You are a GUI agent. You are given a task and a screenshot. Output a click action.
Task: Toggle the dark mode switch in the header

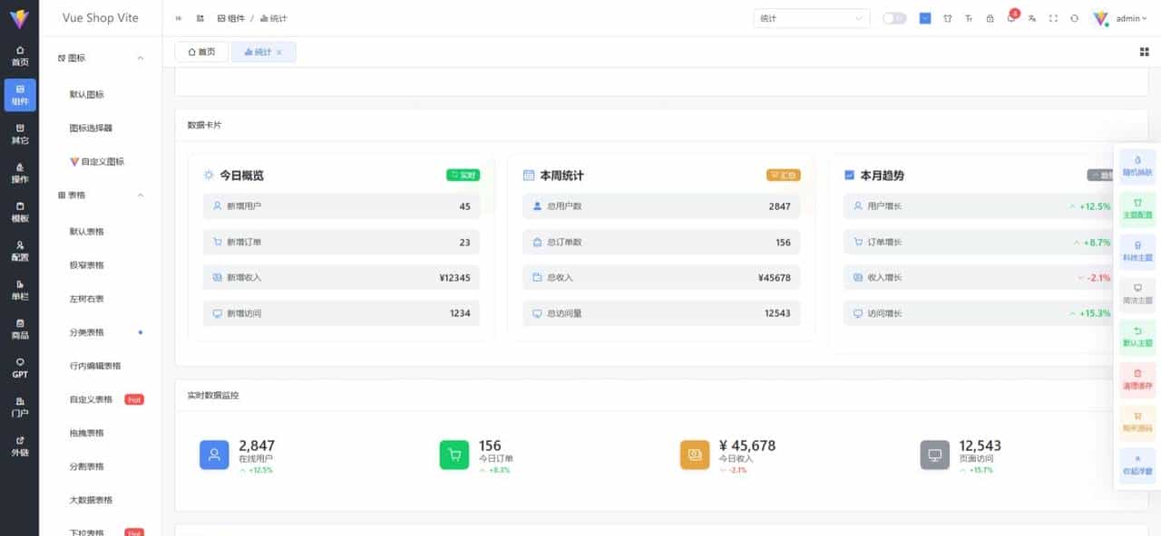point(893,17)
